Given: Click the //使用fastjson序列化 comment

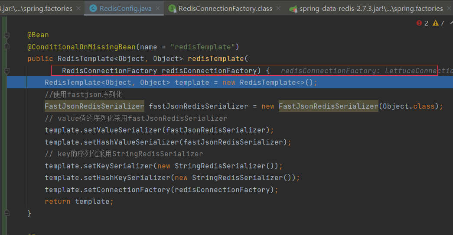Looking at the screenshot, I should 84,95.
